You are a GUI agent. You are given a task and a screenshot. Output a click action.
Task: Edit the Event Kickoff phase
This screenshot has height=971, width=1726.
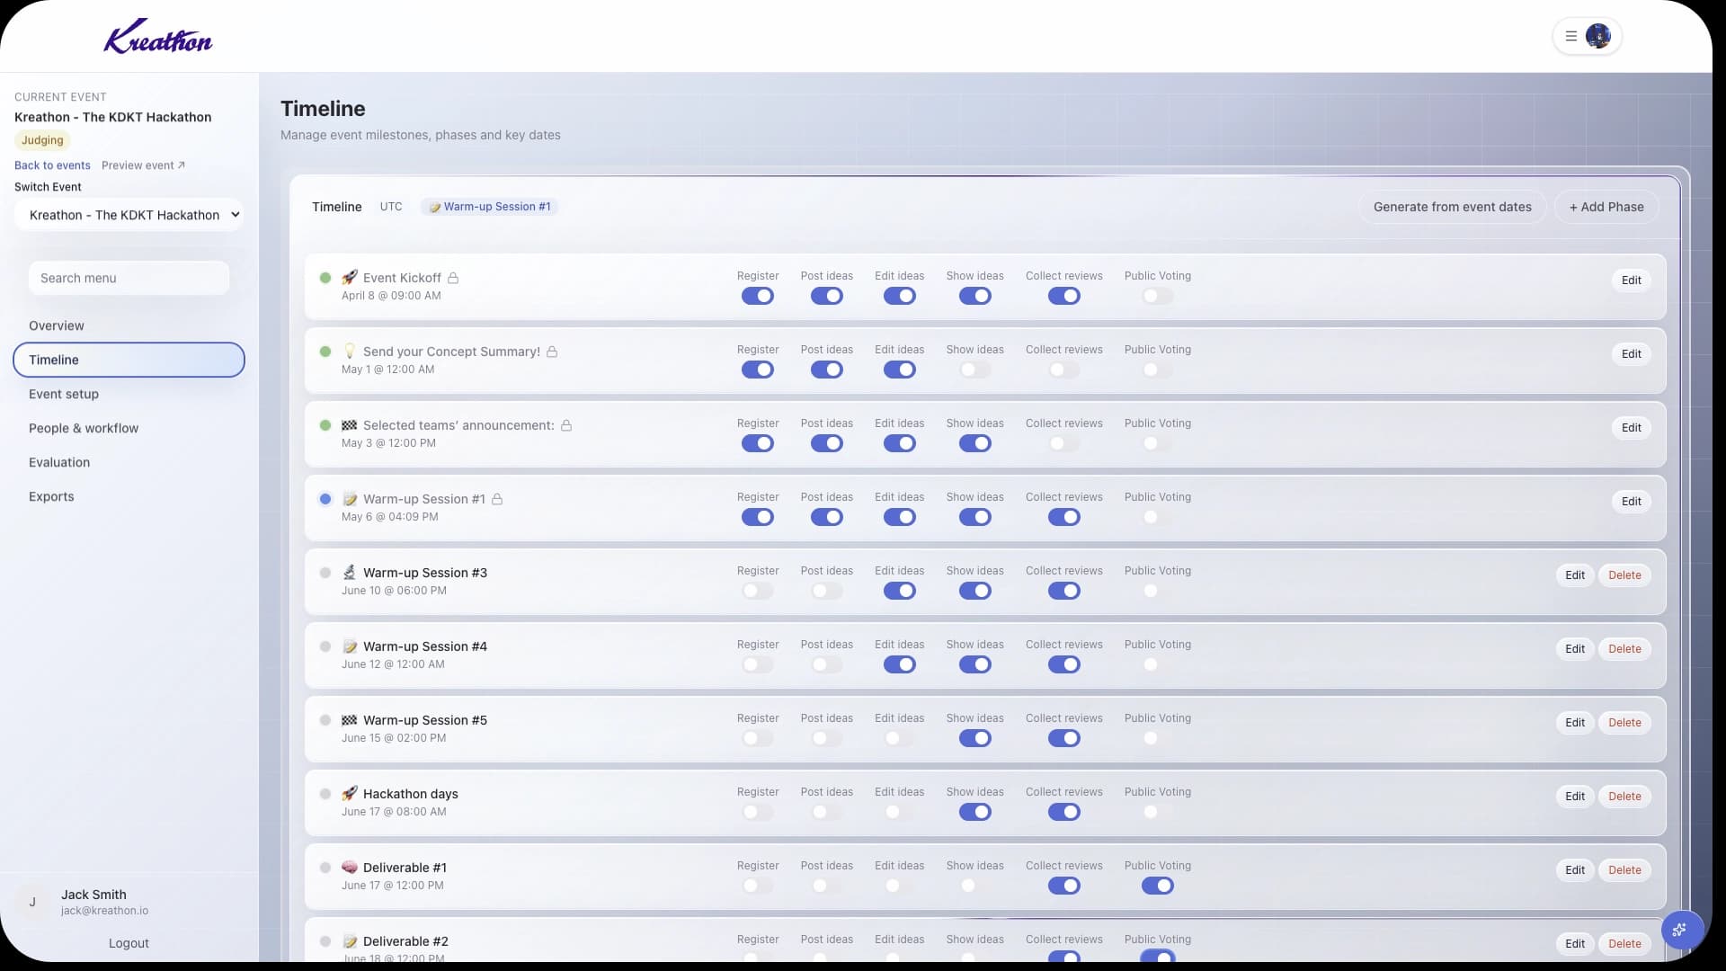(x=1631, y=281)
